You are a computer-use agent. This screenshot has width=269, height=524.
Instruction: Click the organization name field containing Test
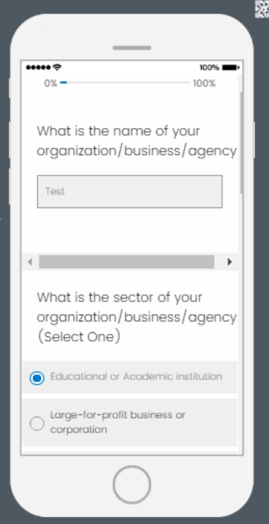(130, 191)
